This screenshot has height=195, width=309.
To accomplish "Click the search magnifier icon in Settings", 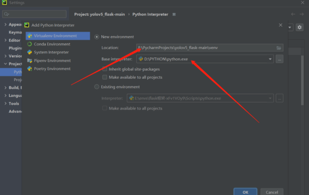I will tap(6, 14).
